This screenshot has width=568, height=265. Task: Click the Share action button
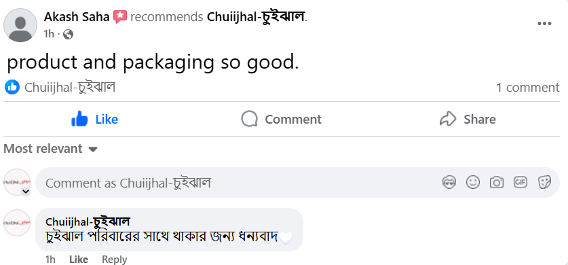pos(468,119)
